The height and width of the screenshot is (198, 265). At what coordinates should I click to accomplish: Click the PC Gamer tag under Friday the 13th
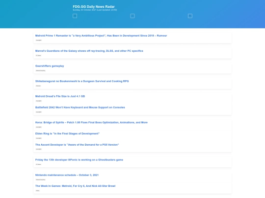[38, 164]
